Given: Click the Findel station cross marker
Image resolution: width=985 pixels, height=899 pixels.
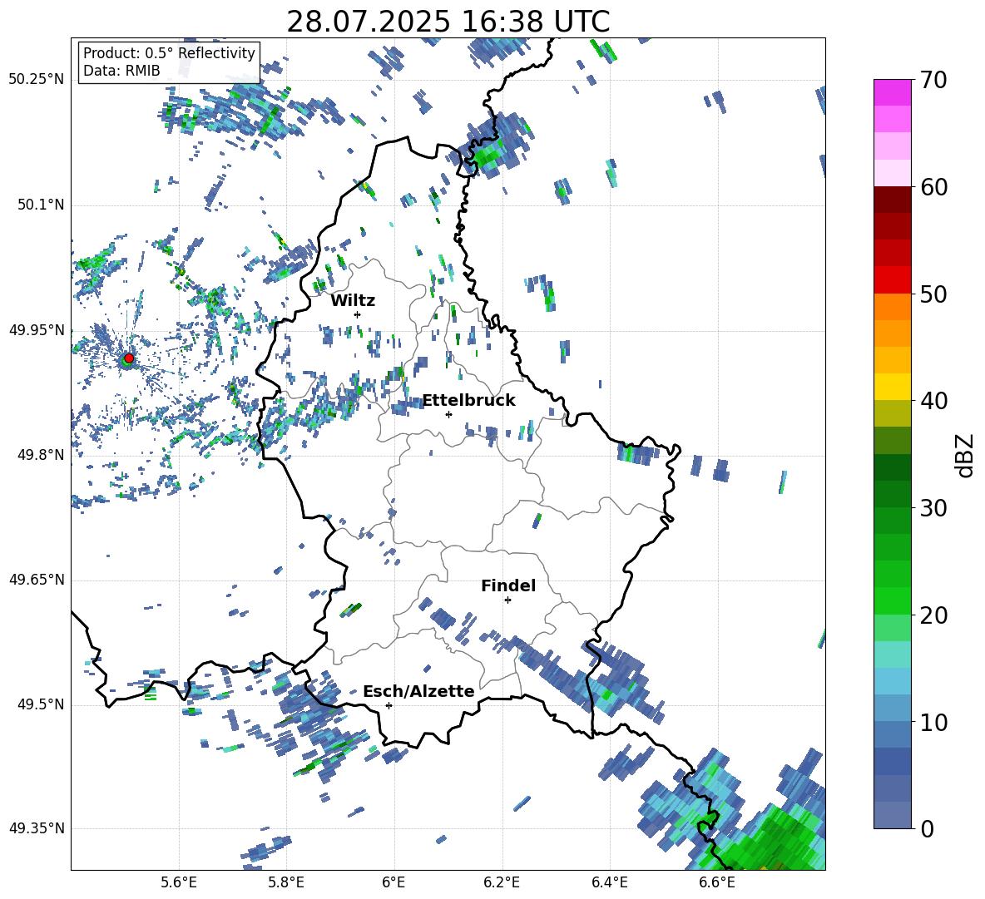Looking at the screenshot, I should pos(507,600).
